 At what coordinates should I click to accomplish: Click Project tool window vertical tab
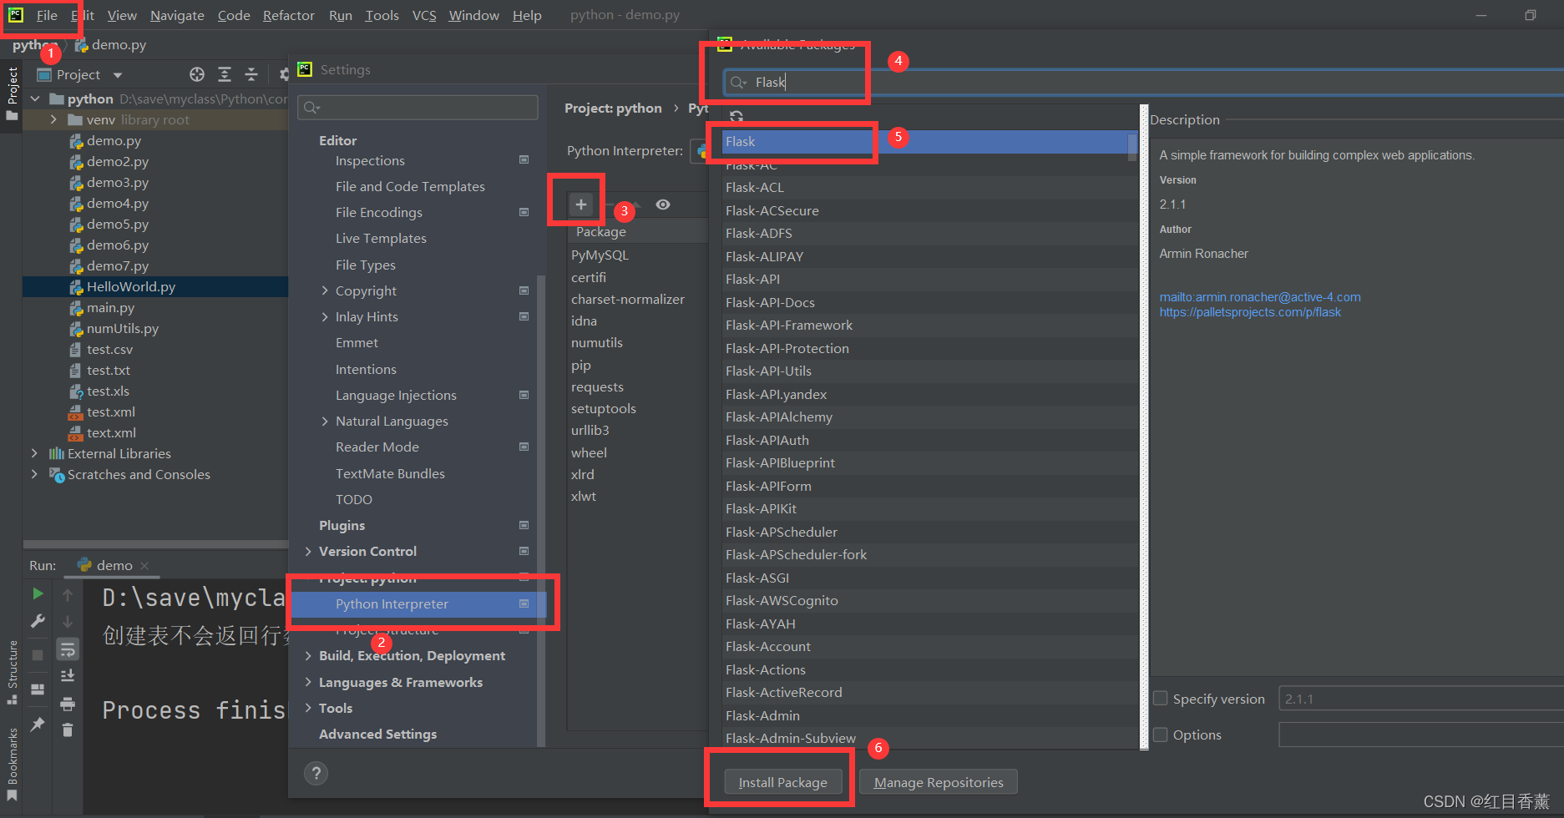[x=12, y=92]
